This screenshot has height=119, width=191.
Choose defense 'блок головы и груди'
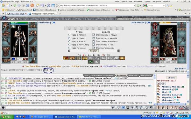[x=94, y=35]
